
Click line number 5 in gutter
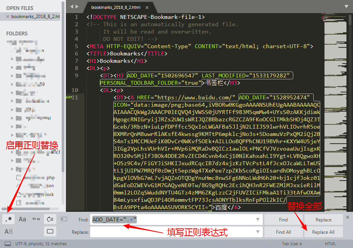pos(77,46)
